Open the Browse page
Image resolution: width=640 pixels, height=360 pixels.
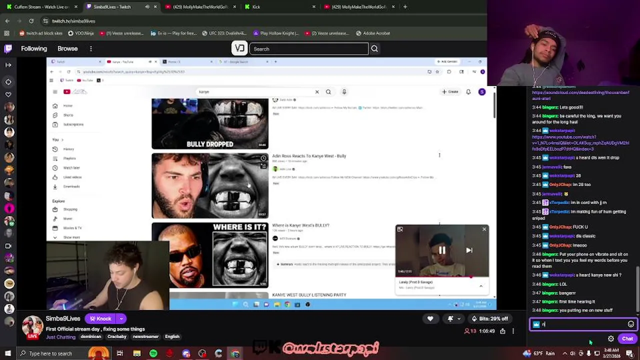click(x=67, y=48)
